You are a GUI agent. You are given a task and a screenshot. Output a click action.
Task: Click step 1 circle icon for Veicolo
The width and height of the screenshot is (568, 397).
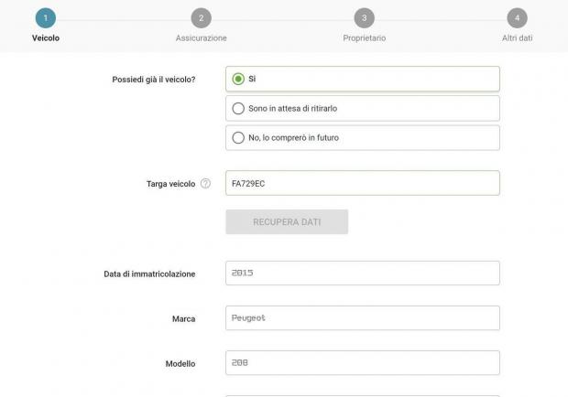(46, 18)
